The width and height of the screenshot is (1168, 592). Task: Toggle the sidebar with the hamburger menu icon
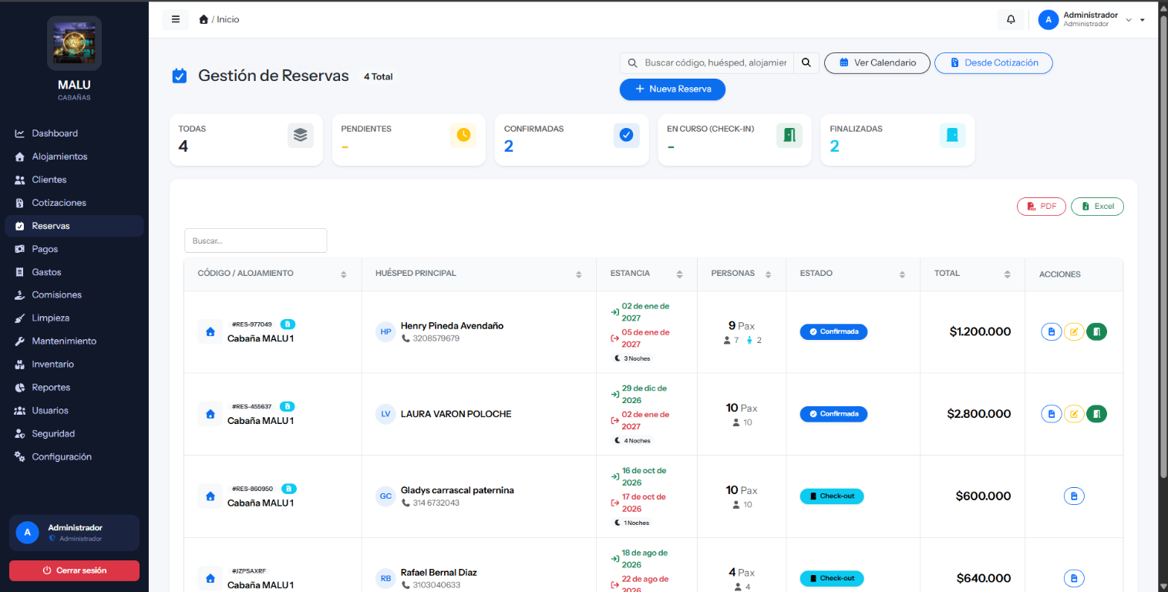(176, 19)
